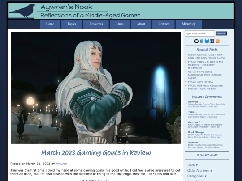This screenshot has width=242, height=181.
Task: Open OSRS: Membership Subscription Price Increase post
Action: tap(205, 75)
